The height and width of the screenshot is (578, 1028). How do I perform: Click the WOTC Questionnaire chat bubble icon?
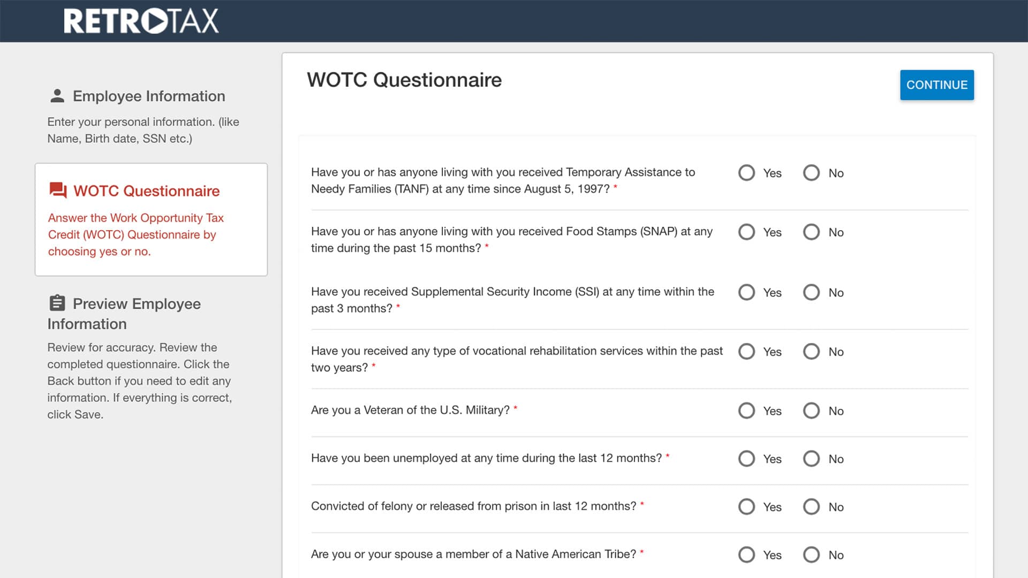[58, 191]
